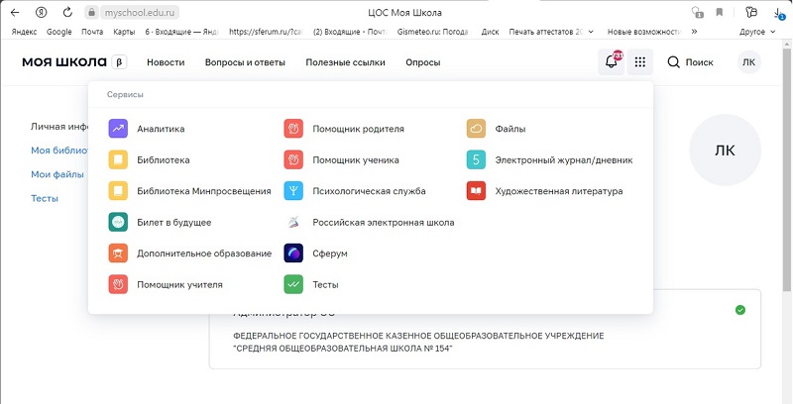Expand the Печать аттестатов bookmark dropdown
This screenshot has width=793, height=404.
point(591,32)
